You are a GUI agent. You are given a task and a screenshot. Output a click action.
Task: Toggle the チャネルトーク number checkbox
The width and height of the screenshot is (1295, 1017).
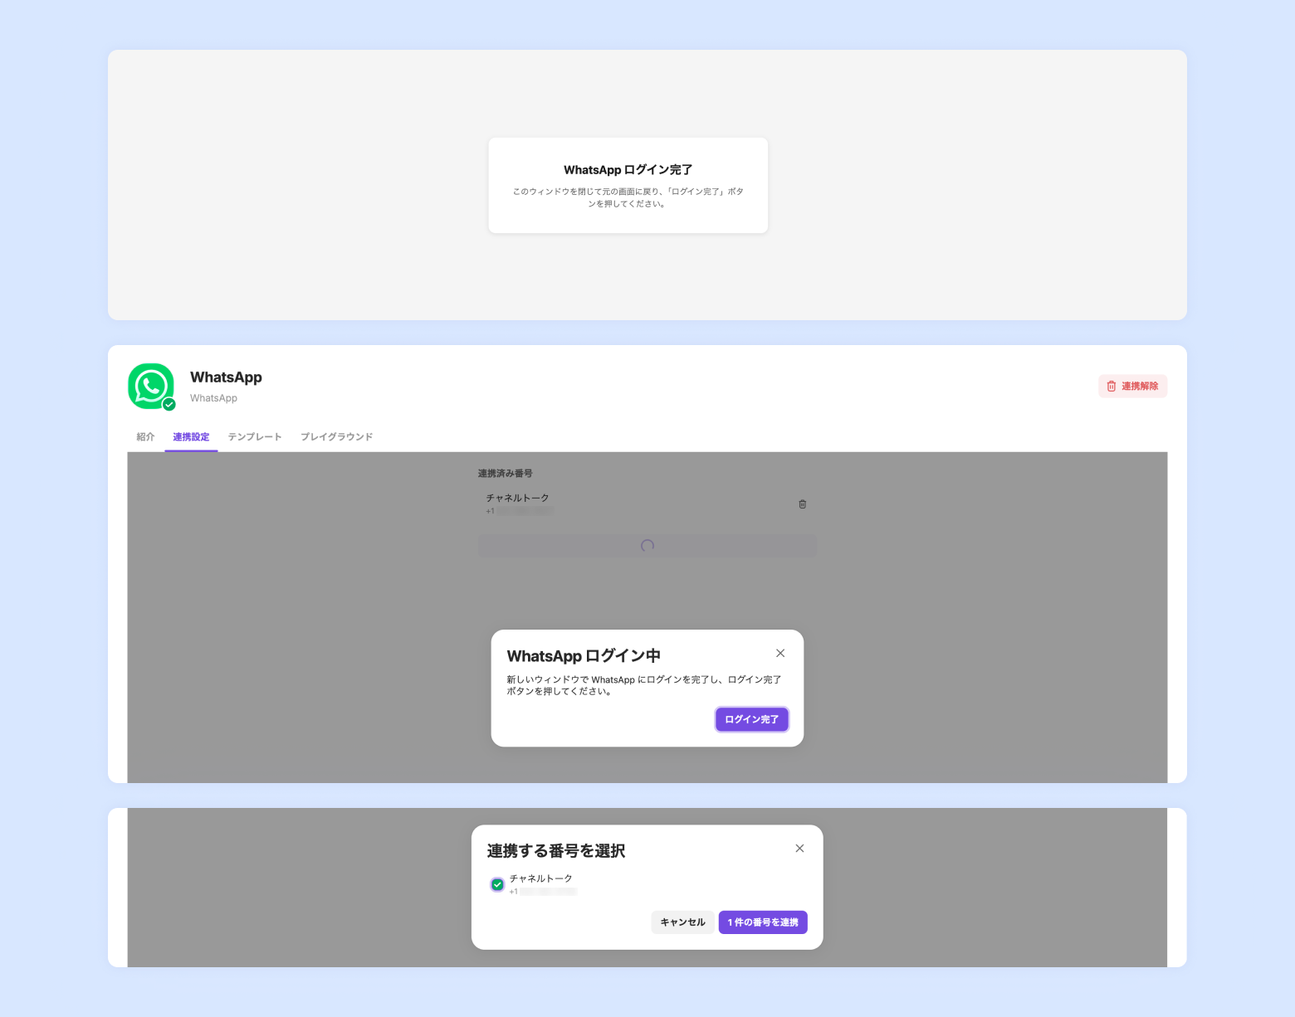coord(497,884)
